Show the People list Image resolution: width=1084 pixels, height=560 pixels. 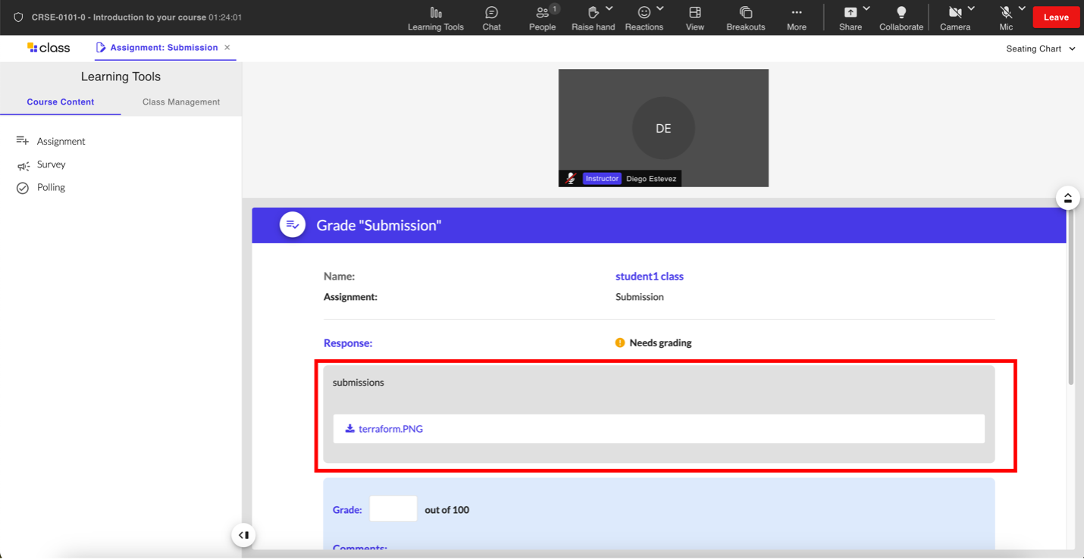[542, 17]
